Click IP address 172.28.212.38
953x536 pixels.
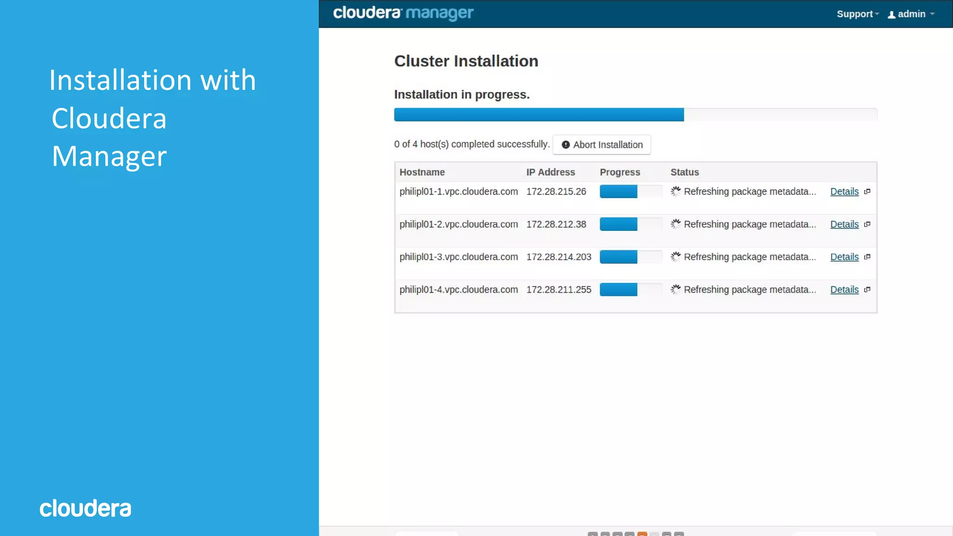point(556,224)
